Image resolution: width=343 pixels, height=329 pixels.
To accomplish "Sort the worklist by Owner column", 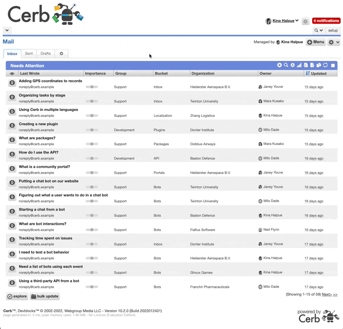I will pos(265,73).
